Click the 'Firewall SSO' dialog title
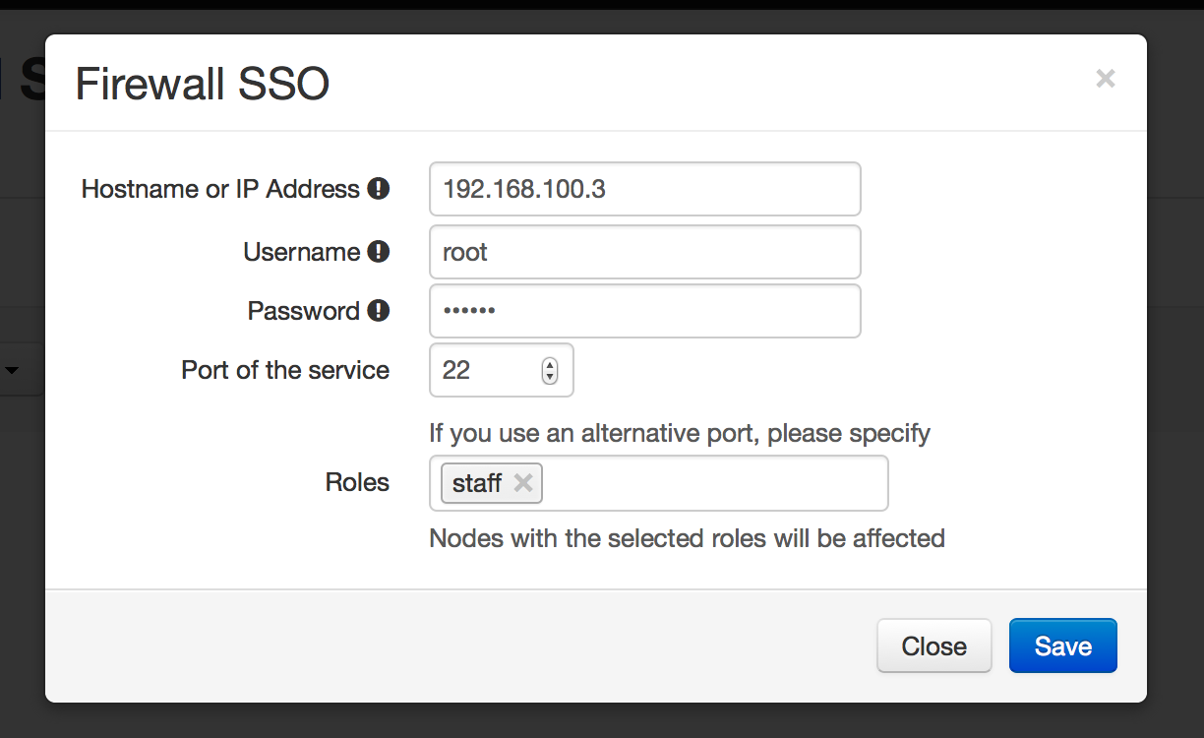Viewport: 1204px width, 738px height. point(203,84)
